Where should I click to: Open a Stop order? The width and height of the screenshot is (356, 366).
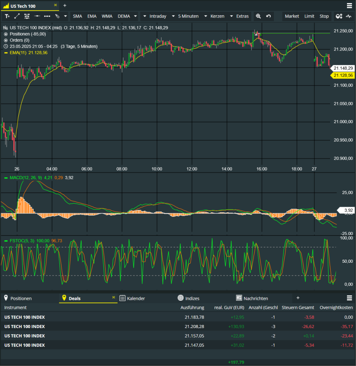324,16
